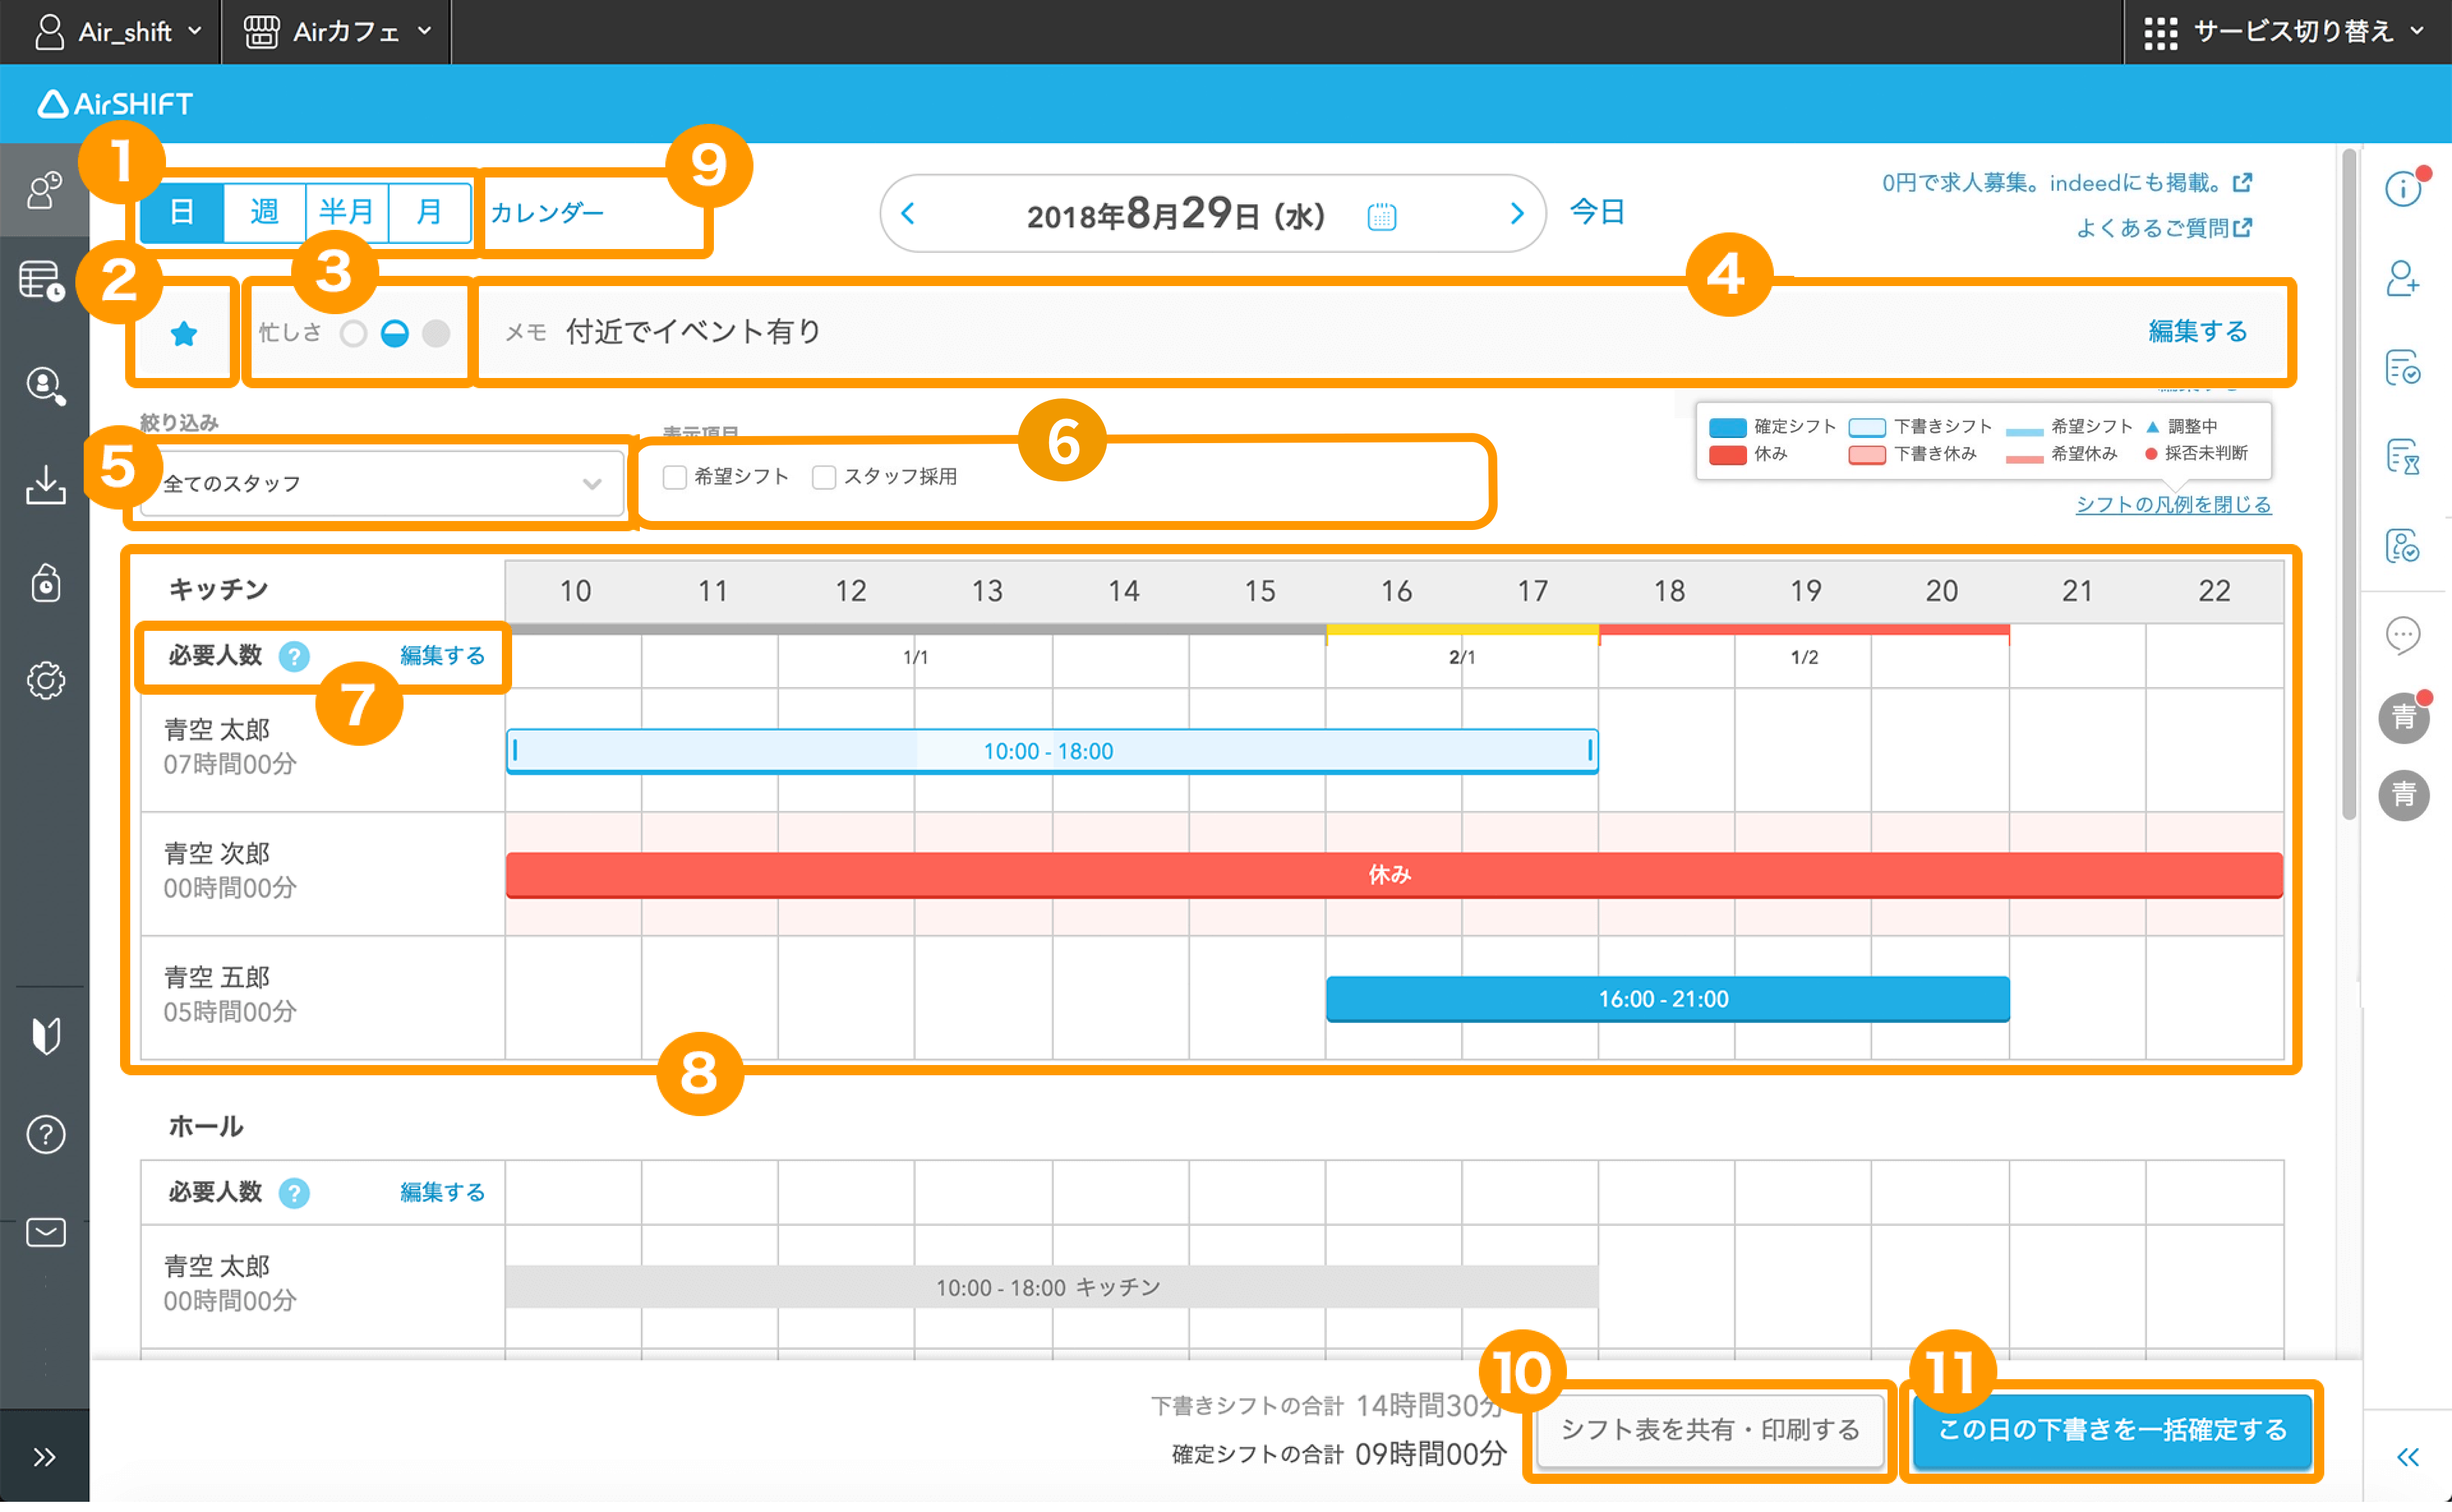
Task: Select the empty busyness radio option
Action: [353, 333]
